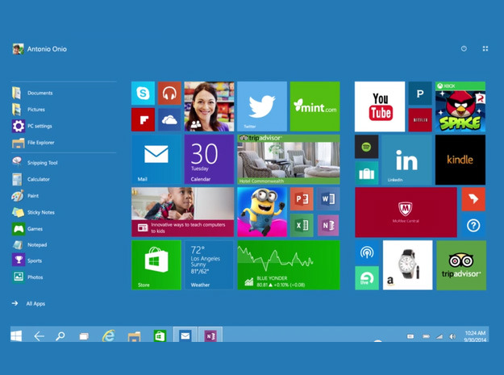
Task: Expand All Apps
Action: pos(28,303)
